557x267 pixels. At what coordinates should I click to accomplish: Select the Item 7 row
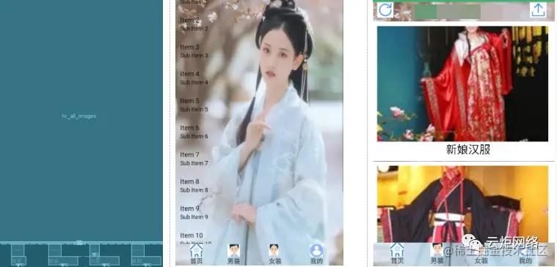(259, 159)
